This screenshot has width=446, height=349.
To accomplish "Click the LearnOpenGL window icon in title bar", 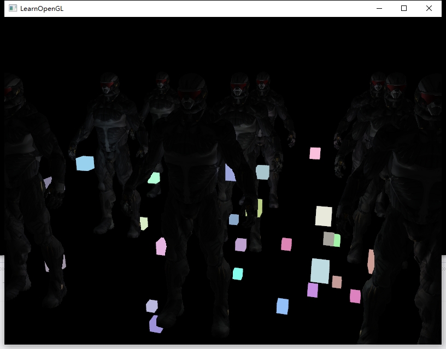I will point(13,8).
